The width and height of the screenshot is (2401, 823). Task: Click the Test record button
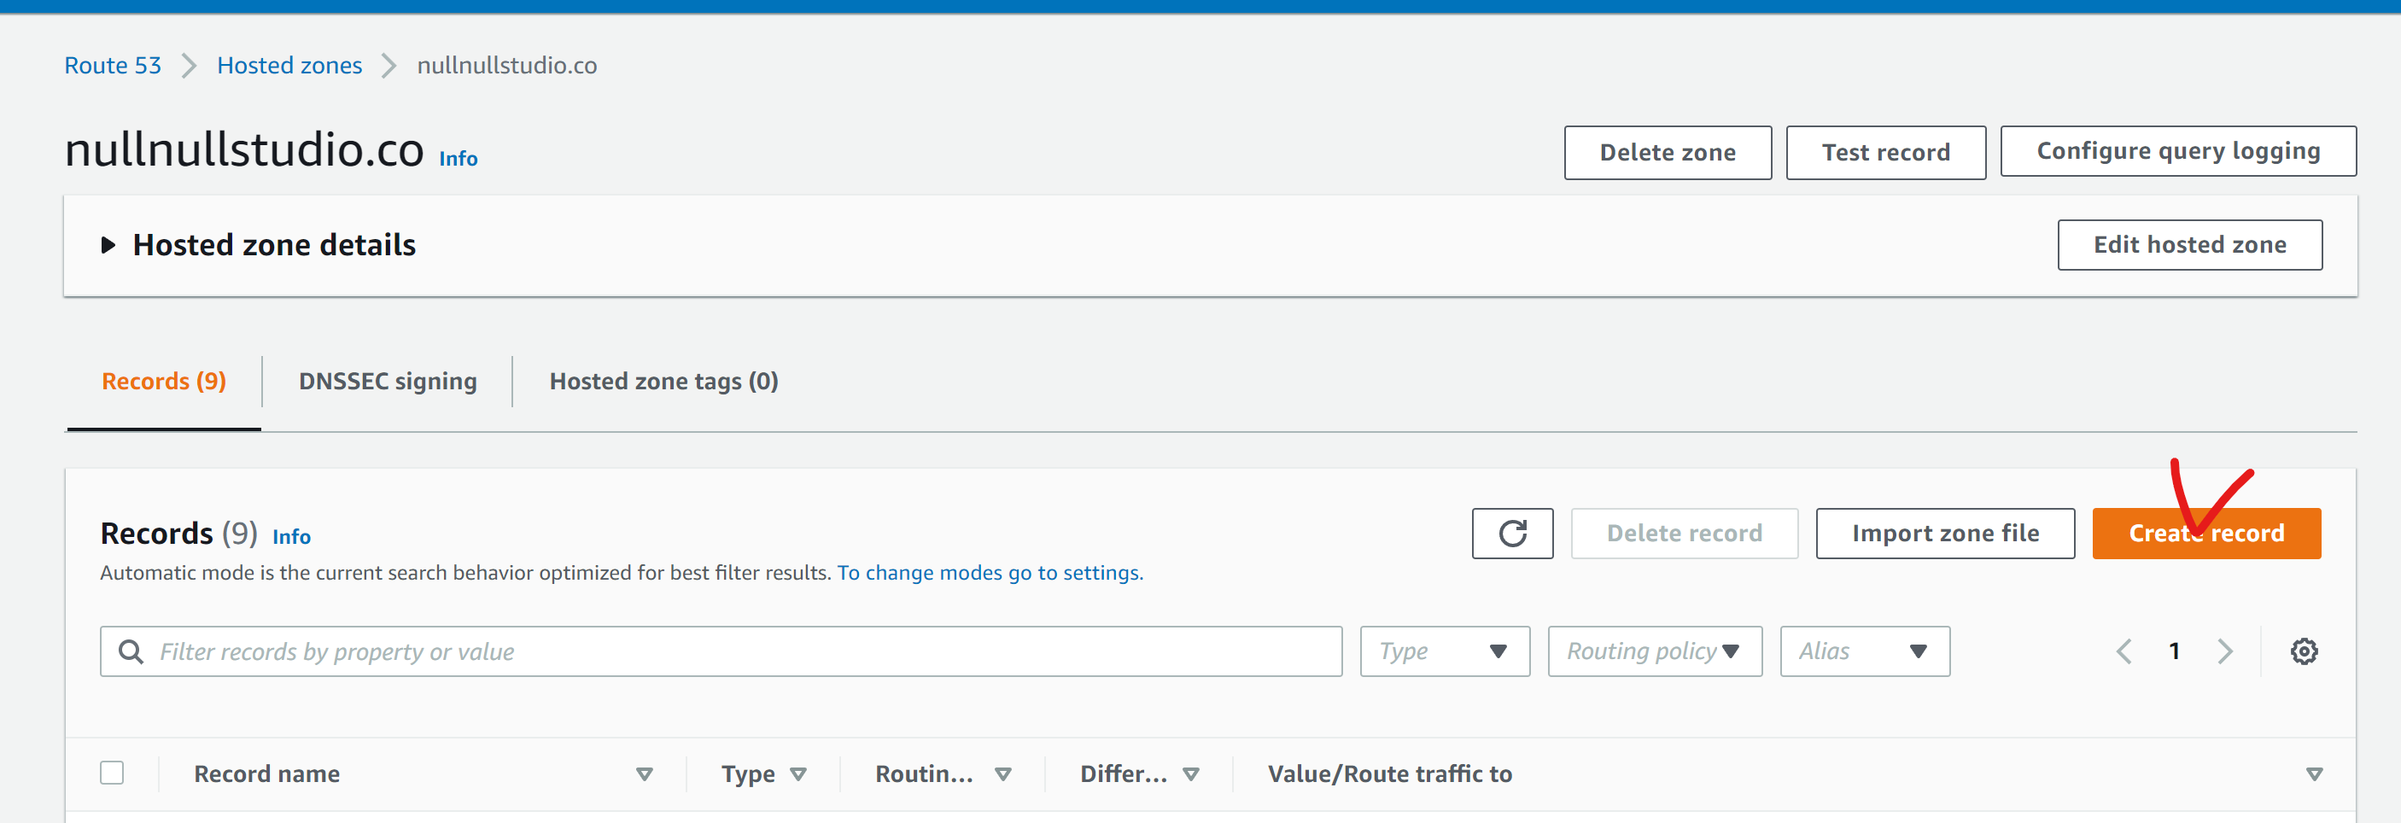(1885, 153)
